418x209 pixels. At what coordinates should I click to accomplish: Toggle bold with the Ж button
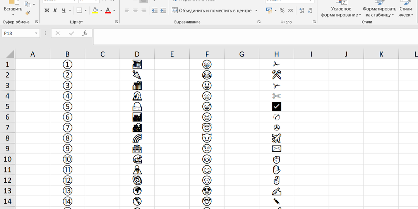(x=47, y=10)
